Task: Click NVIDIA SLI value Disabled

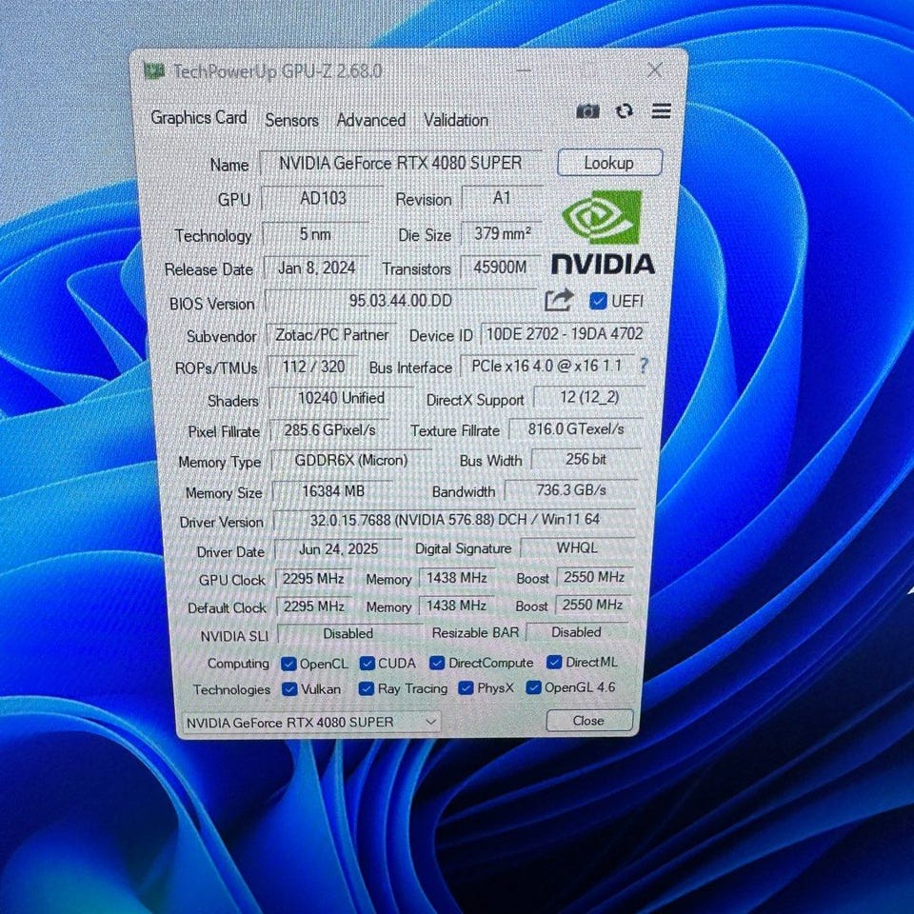Action: click(x=348, y=634)
